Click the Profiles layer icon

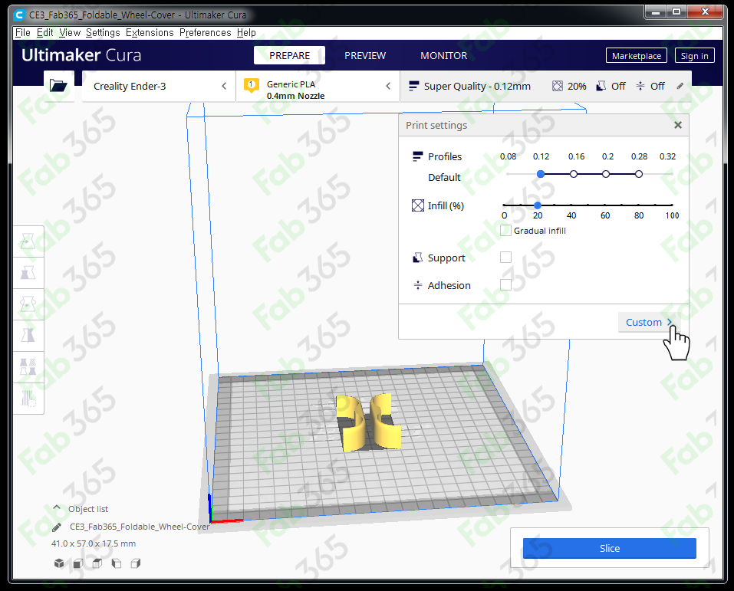click(x=417, y=156)
